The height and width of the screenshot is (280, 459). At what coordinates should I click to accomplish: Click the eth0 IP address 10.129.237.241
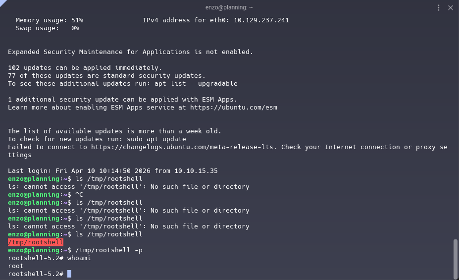pyautogui.click(x=261, y=20)
